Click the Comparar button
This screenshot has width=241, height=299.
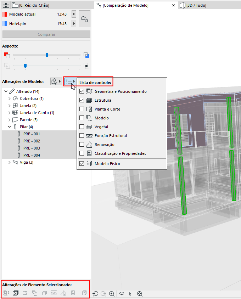coord(46,34)
